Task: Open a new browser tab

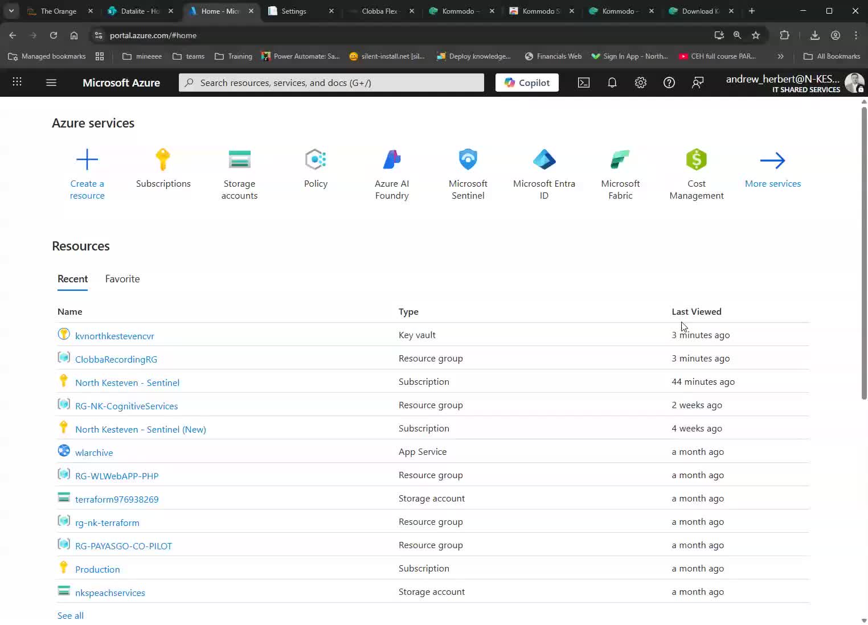Action: (x=752, y=11)
